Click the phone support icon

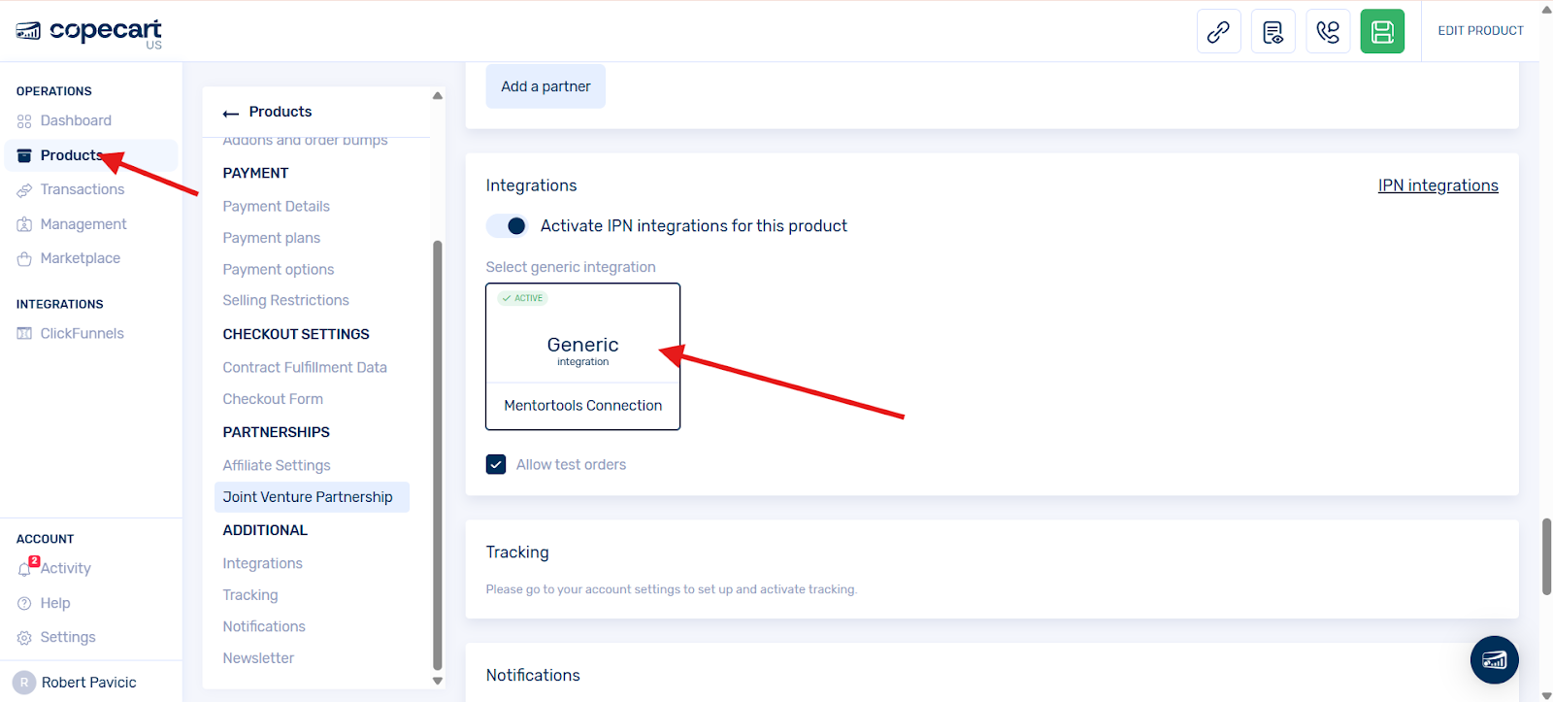(x=1328, y=31)
